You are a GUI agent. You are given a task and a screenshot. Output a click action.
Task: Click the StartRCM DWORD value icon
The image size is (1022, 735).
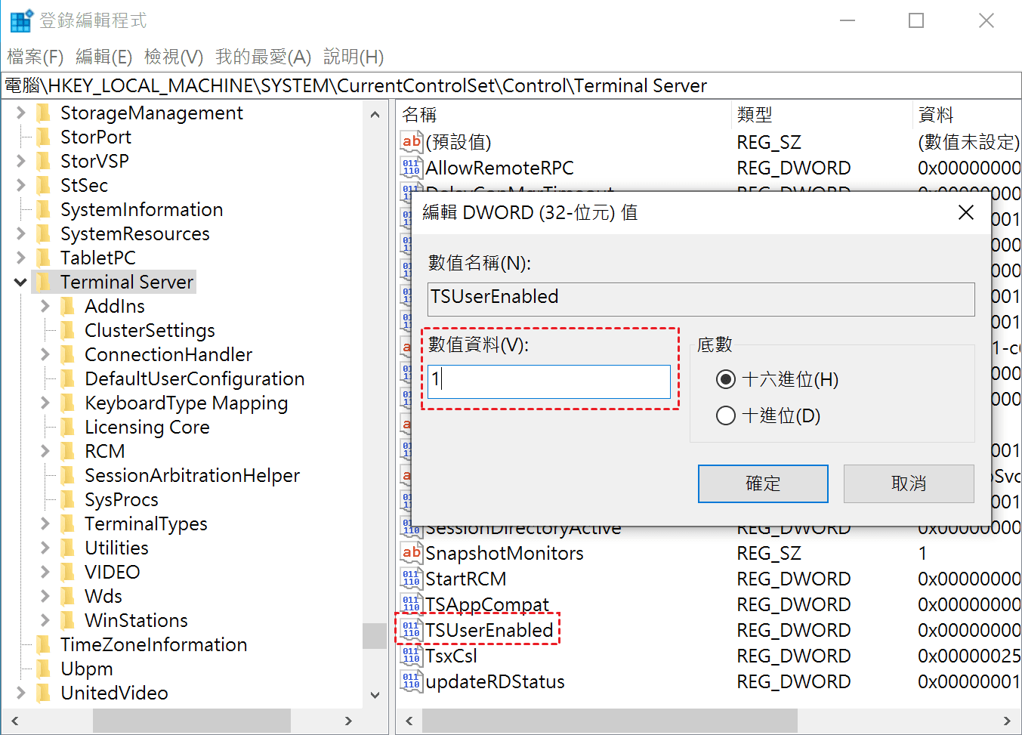coord(411,579)
